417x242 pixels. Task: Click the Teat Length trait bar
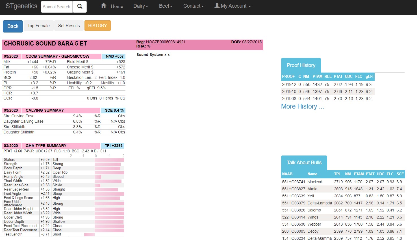click(x=90, y=234)
